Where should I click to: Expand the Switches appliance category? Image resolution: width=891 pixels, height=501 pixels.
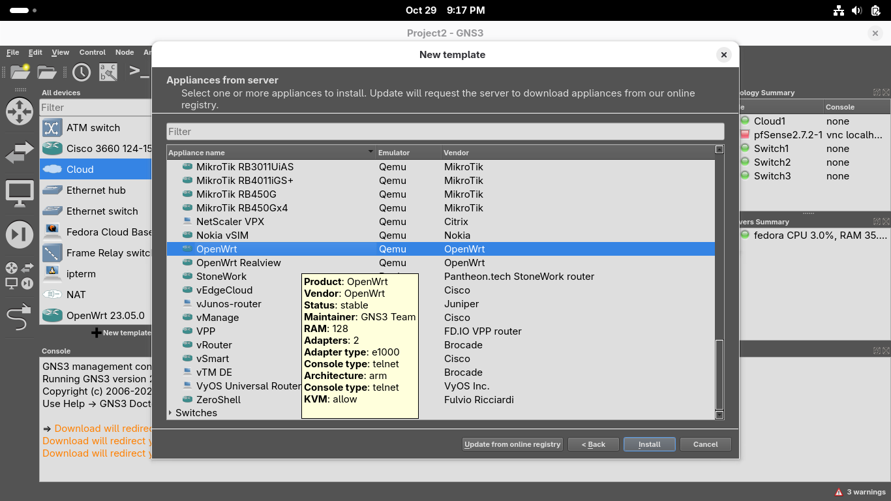(x=171, y=413)
